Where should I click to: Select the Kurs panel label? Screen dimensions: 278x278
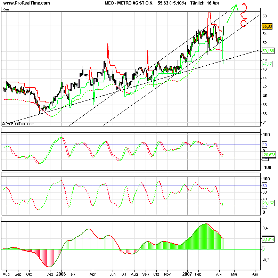pyautogui.click(x=6, y=9)
